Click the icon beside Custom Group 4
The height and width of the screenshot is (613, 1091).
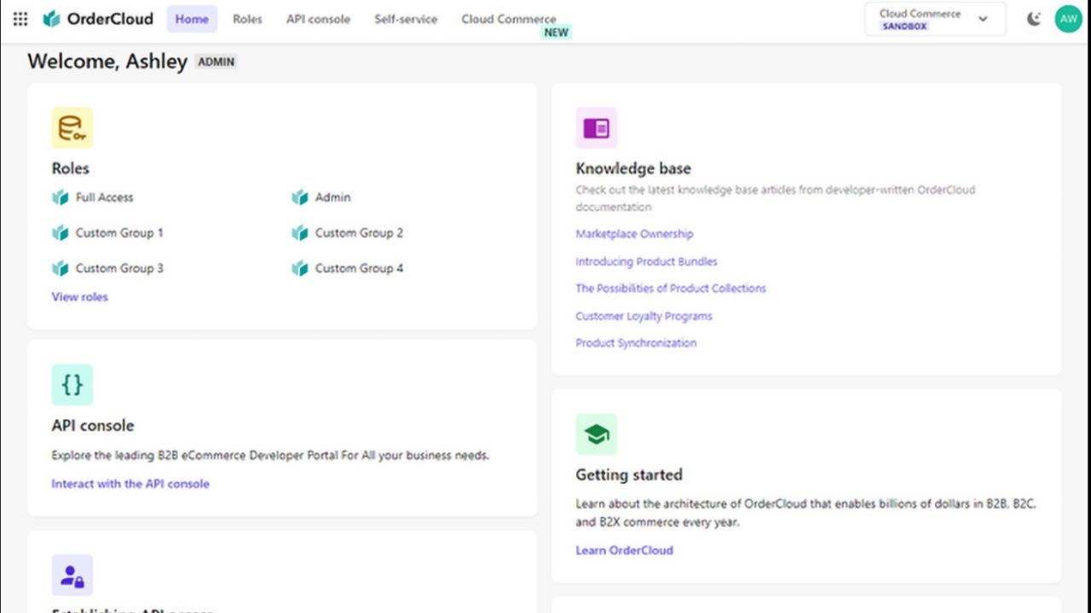[x=299, y=268]
